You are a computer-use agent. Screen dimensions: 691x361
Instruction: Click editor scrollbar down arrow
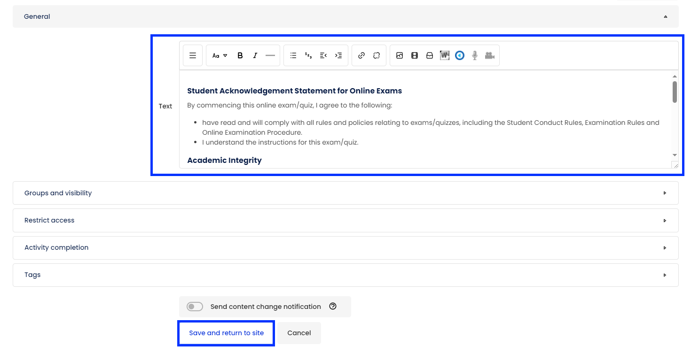pyautogui.click(x=675, y=155)
